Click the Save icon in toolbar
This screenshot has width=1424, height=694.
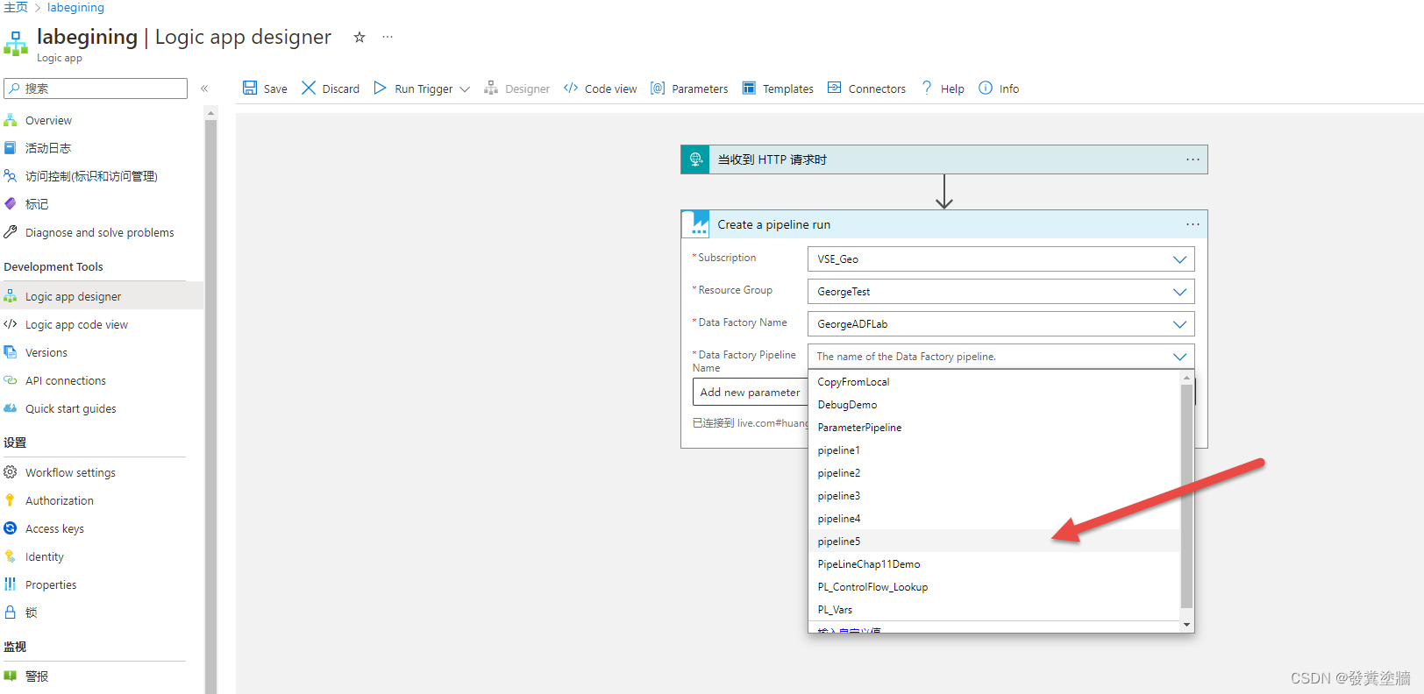pyautogui.click(x=250, y=88)
